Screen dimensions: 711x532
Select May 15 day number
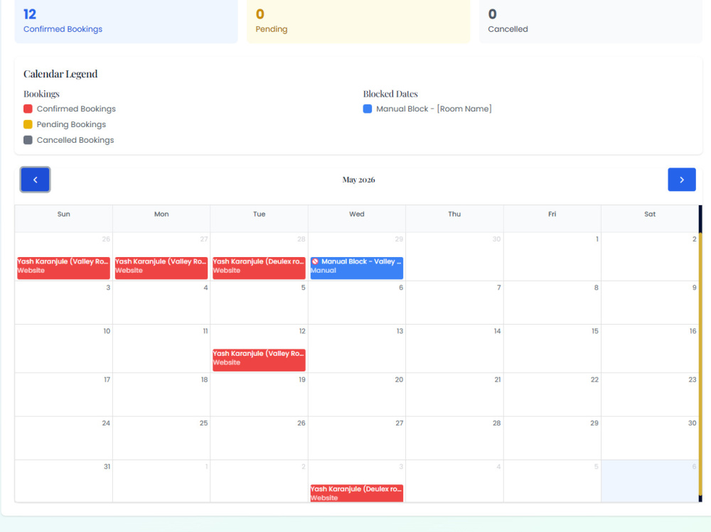[x=595, y=331]
